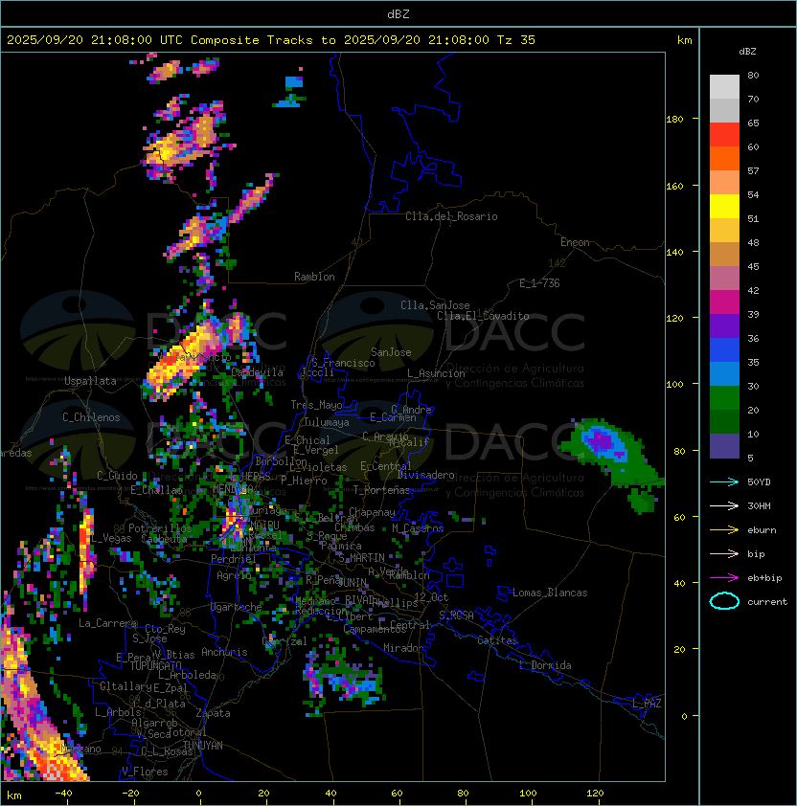Pick the yellow 51-54 dBZ swatch
This screenshot has width=797, height=806.
click(x=724, y=206)
